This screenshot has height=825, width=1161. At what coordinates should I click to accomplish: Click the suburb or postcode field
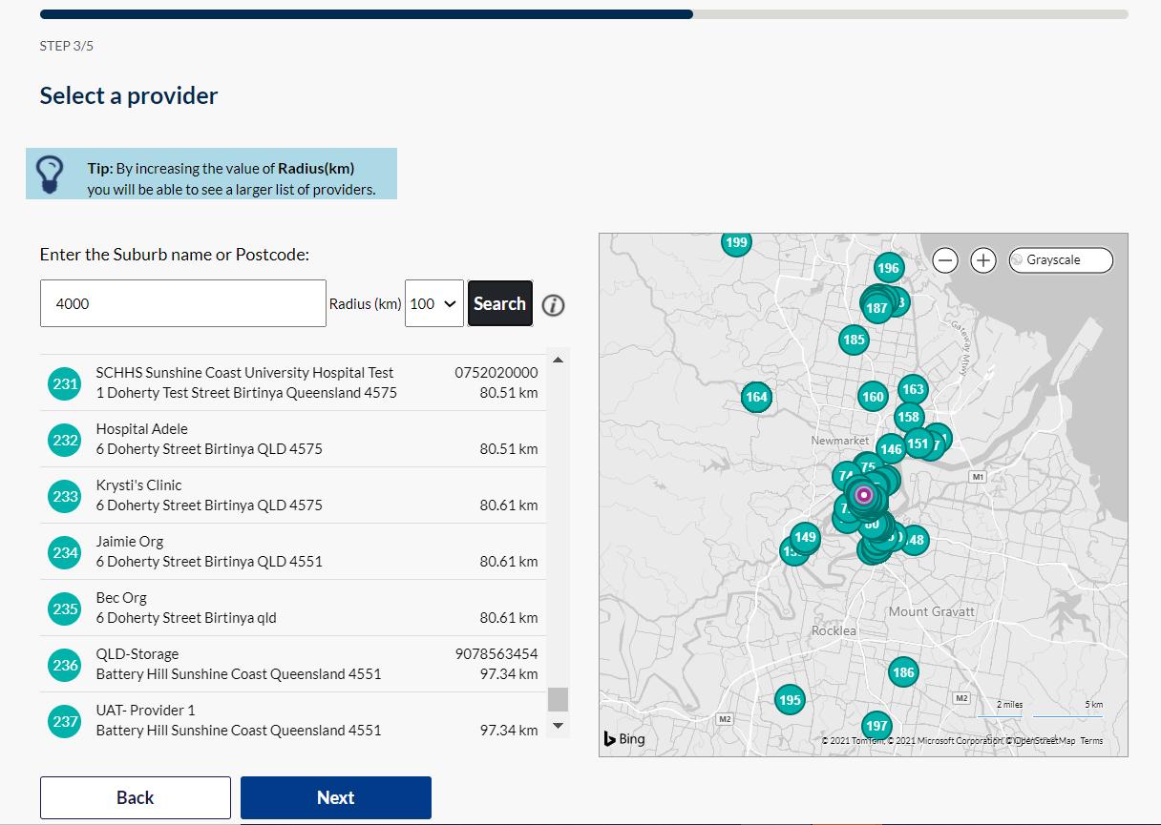(x=183, y=303)
